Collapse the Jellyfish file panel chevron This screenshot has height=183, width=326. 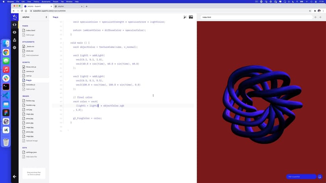pyautogui.click(x=46, y=17)
